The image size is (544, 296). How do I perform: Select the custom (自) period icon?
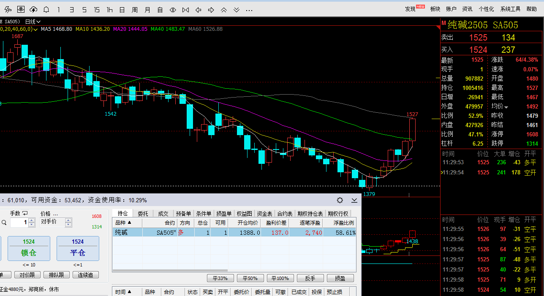coord(160,9)
